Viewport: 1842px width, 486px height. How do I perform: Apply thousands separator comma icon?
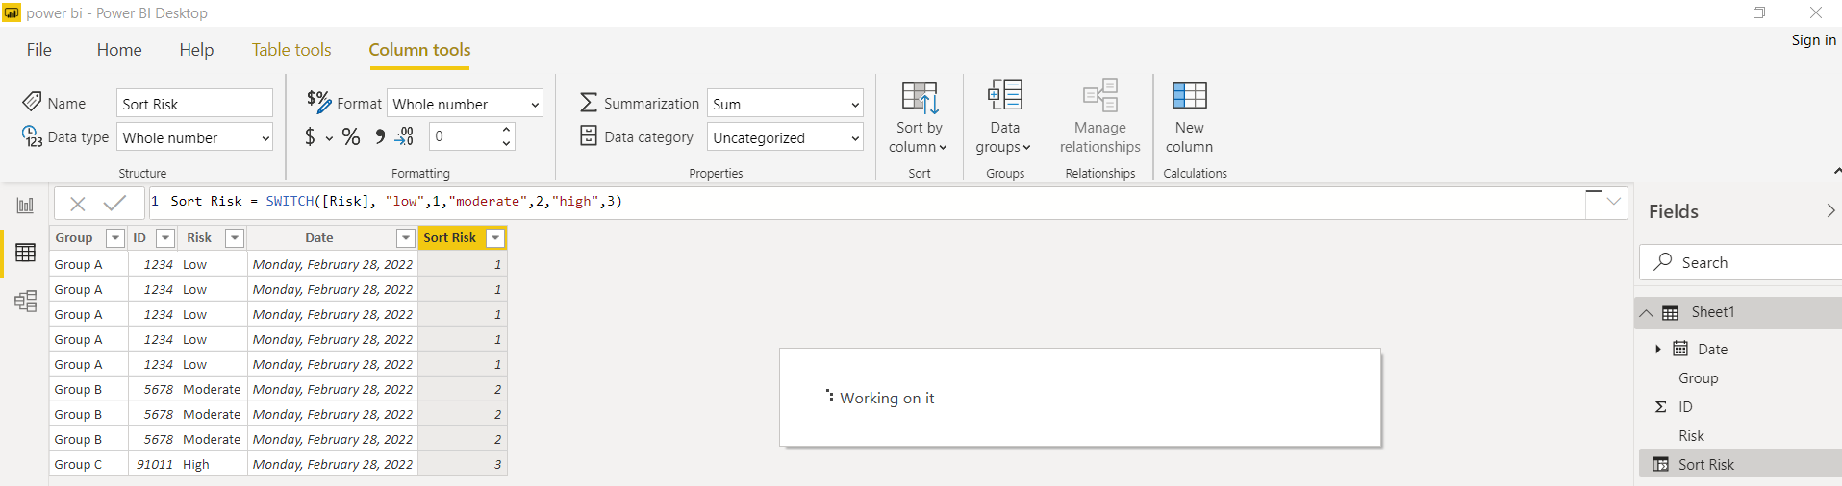[380, 137]
